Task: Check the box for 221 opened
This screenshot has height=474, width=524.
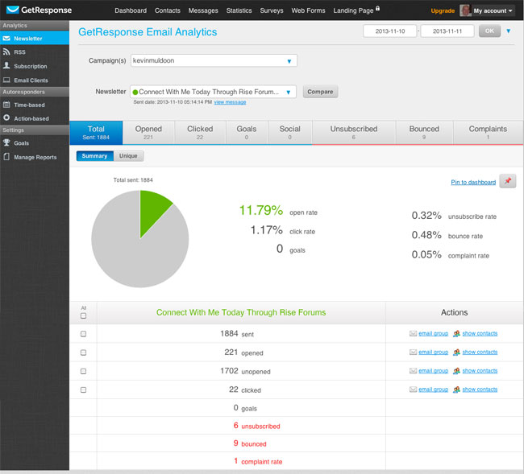Action: click(84, 352)
